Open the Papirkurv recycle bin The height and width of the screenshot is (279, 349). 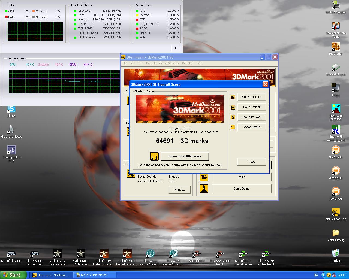(x=336, y=253)
